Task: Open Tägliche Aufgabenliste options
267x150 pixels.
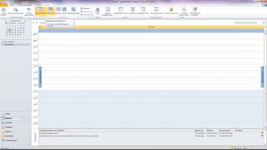Action: (108, 12)
